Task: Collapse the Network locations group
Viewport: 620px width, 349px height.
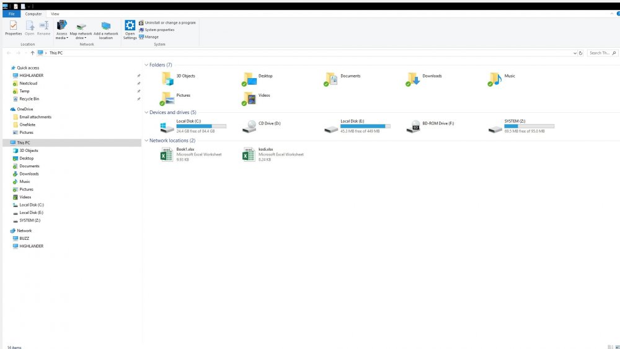Action: coord(146,141)
